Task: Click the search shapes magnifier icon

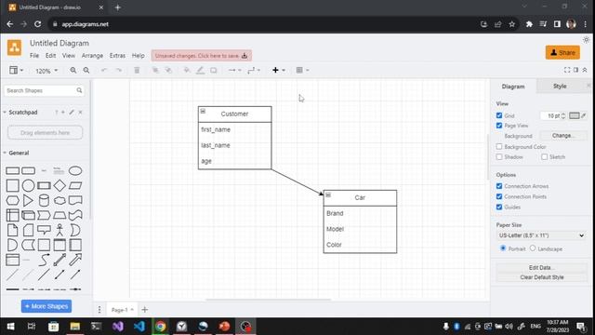Action: click(79, 90)
